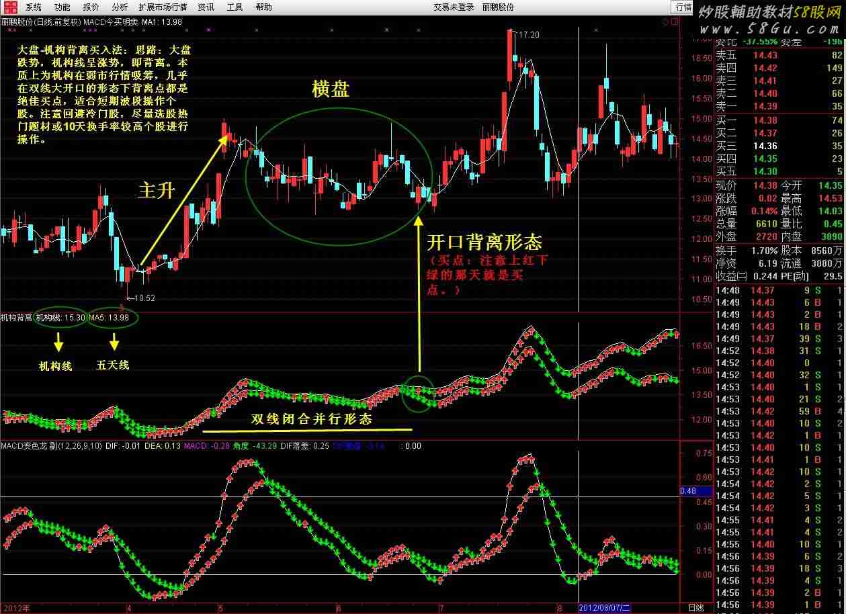Click the first magenta x marker above chart
The height and width of the screenshot is (614, 846).
click(x=11, y=30)
